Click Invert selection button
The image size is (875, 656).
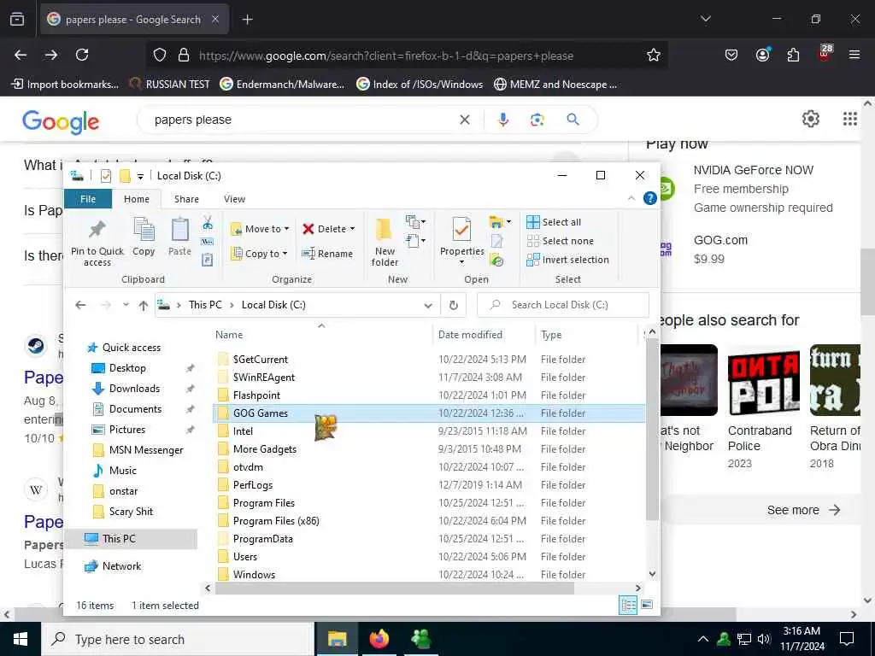(x=567, y=260)
